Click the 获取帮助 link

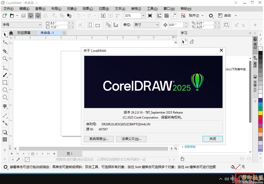[190, 147]
